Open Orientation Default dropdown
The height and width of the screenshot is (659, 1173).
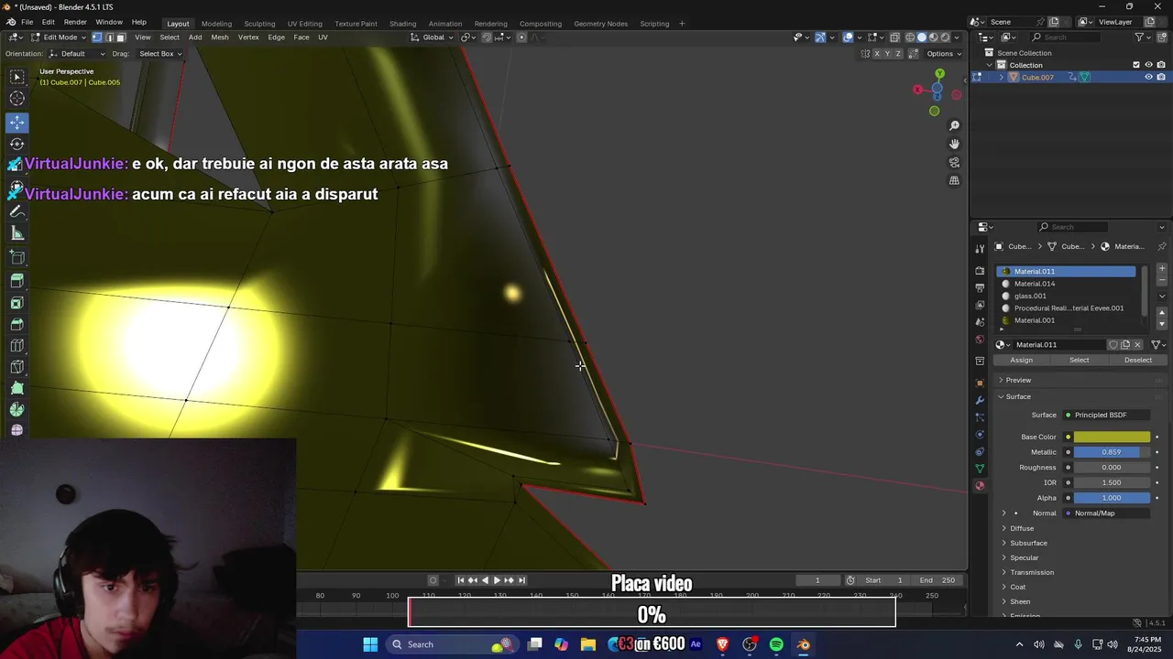tap(77, 54)
